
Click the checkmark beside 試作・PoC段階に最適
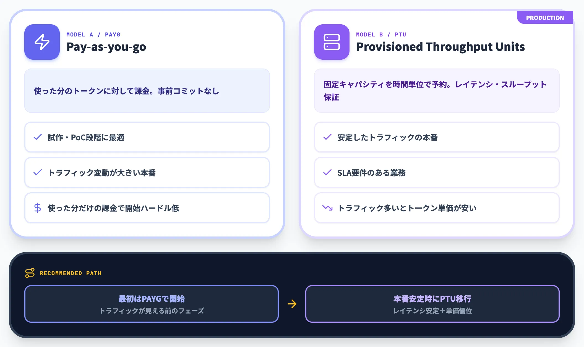tap(38, 137)
